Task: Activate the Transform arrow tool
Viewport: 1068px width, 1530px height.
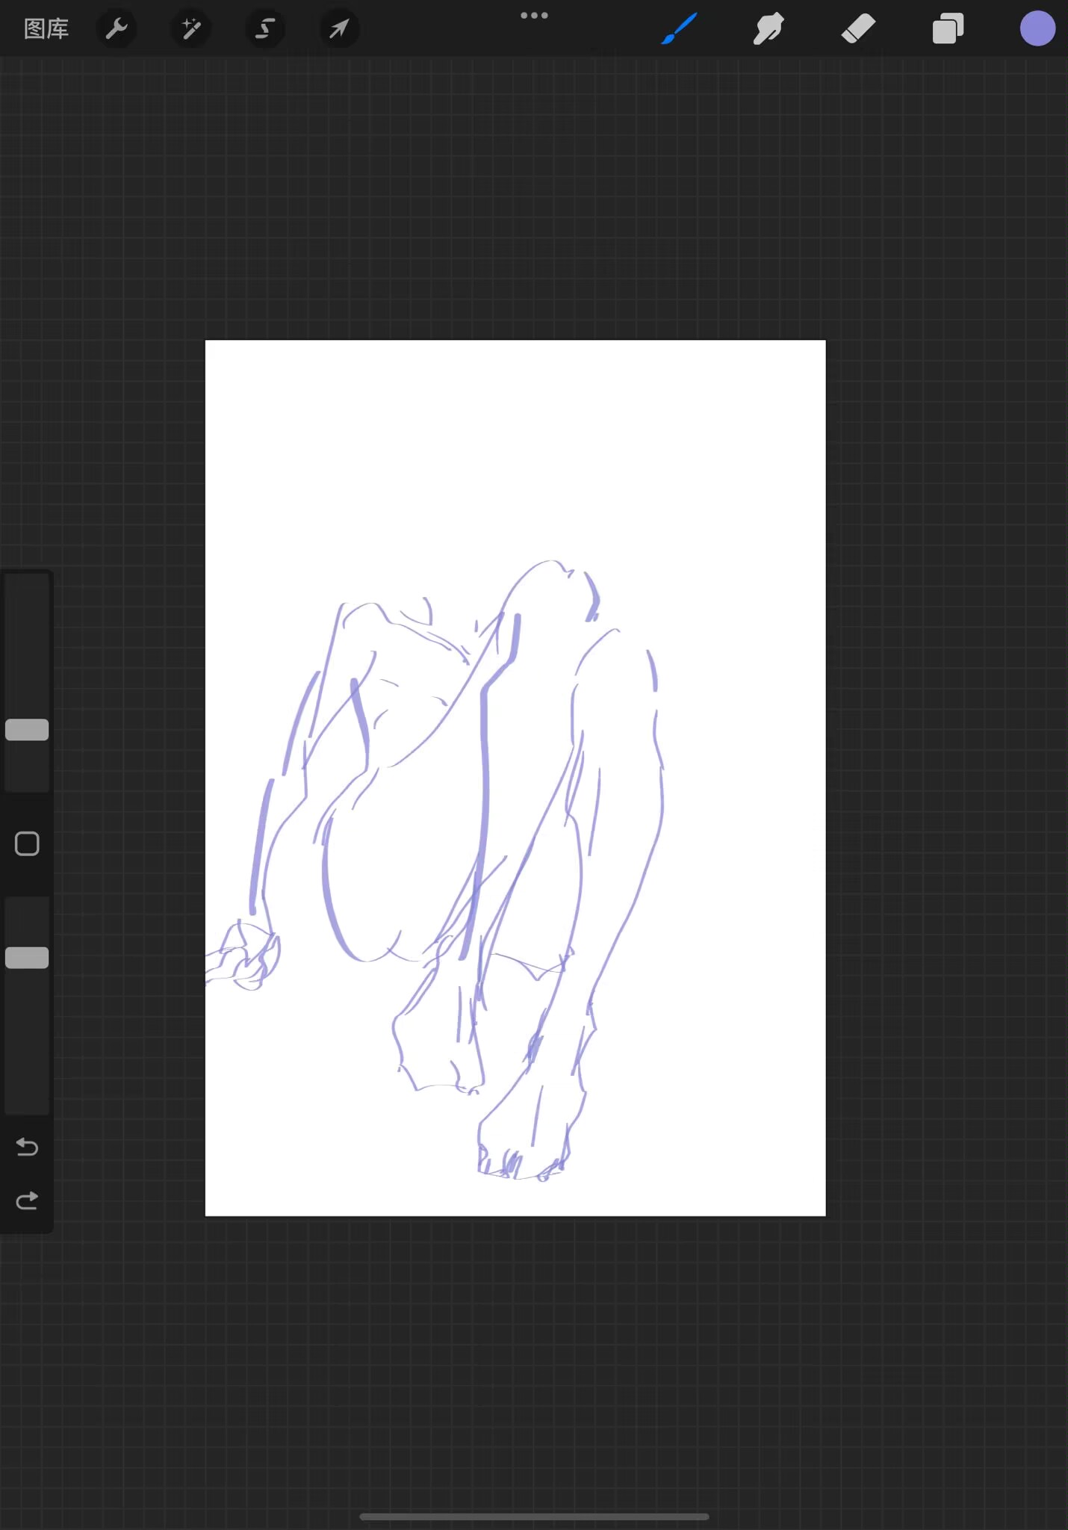Action: (x=339, y=29)
